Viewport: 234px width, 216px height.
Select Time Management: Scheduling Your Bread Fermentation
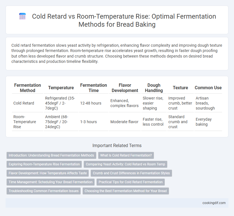point(51,182)
